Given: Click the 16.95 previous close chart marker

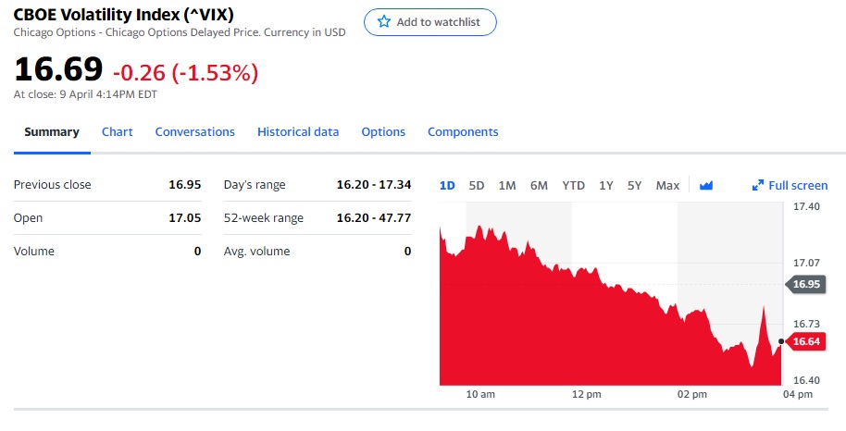Looking at the screenshot, I should (x=805, y=284).
